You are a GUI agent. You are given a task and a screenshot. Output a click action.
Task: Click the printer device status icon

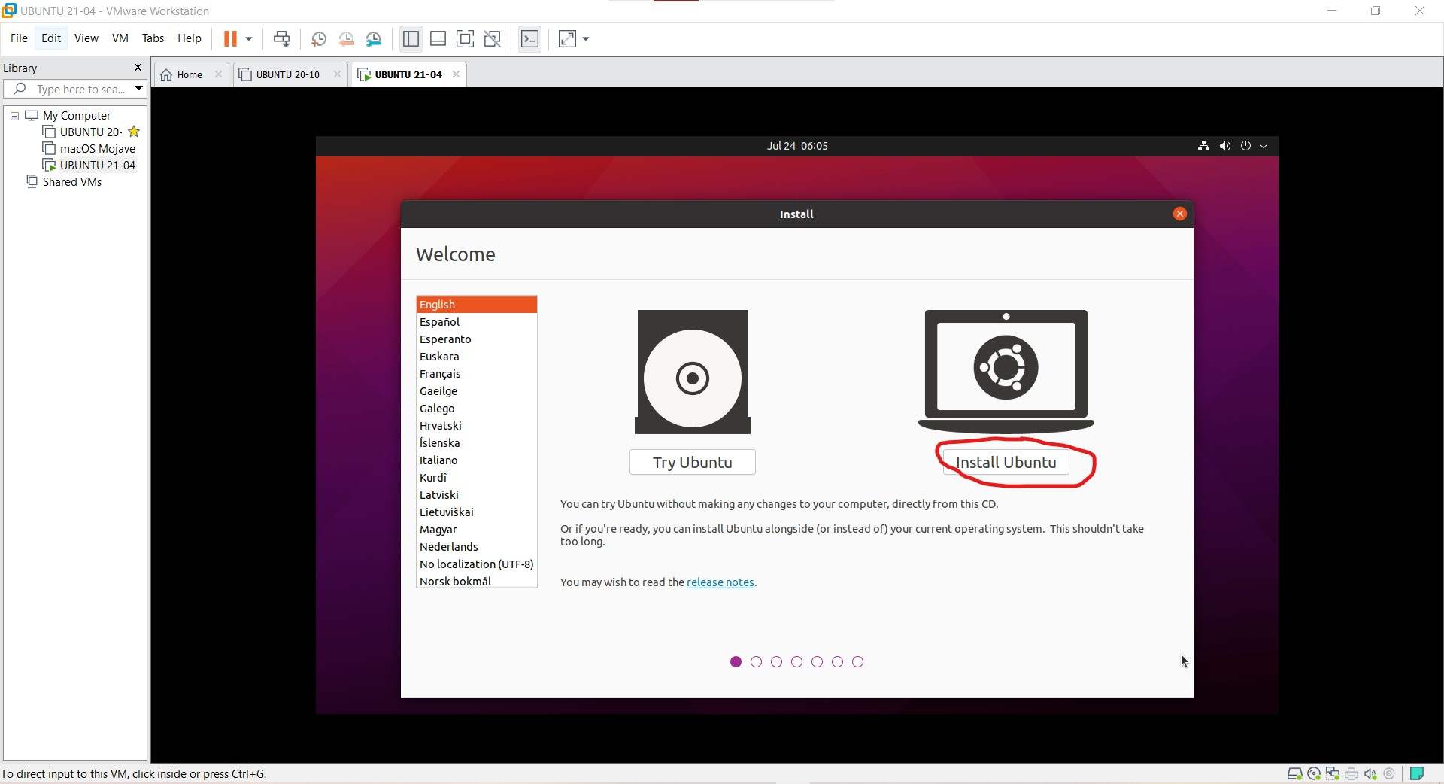point(1351,773)
